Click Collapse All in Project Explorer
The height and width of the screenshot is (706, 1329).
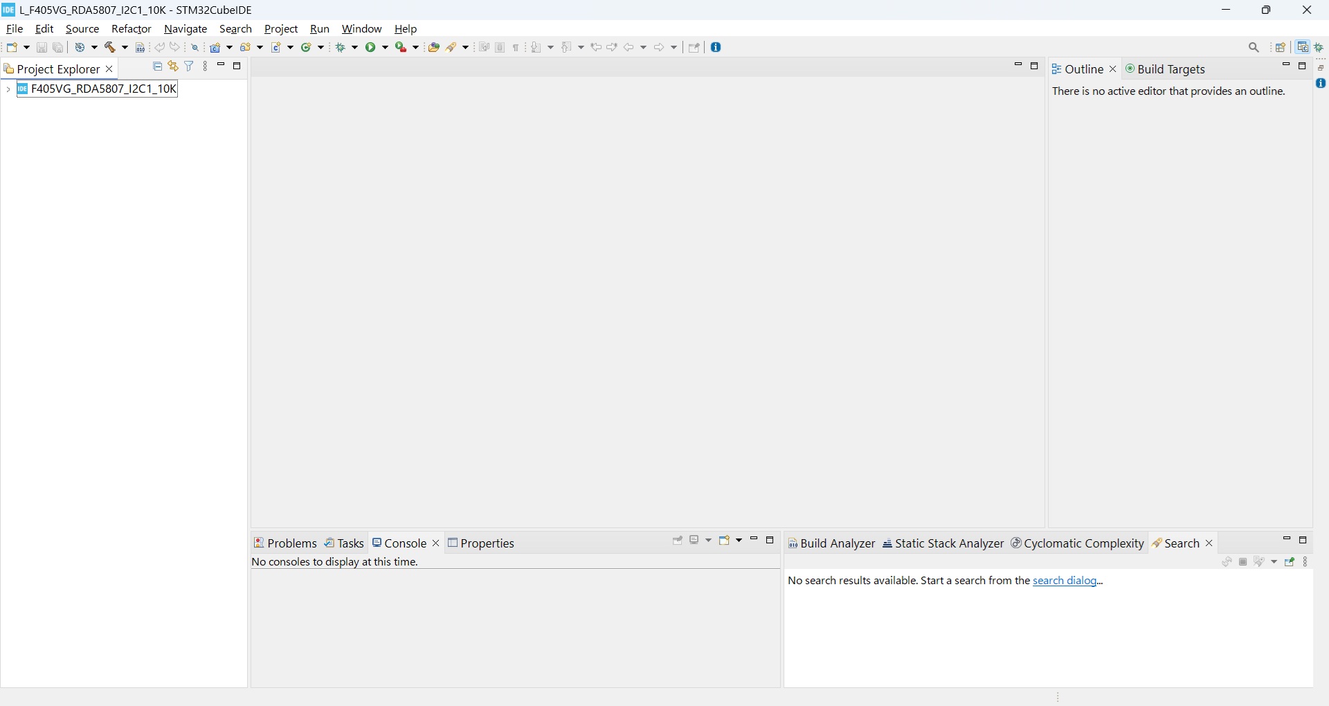coord(157,67)
